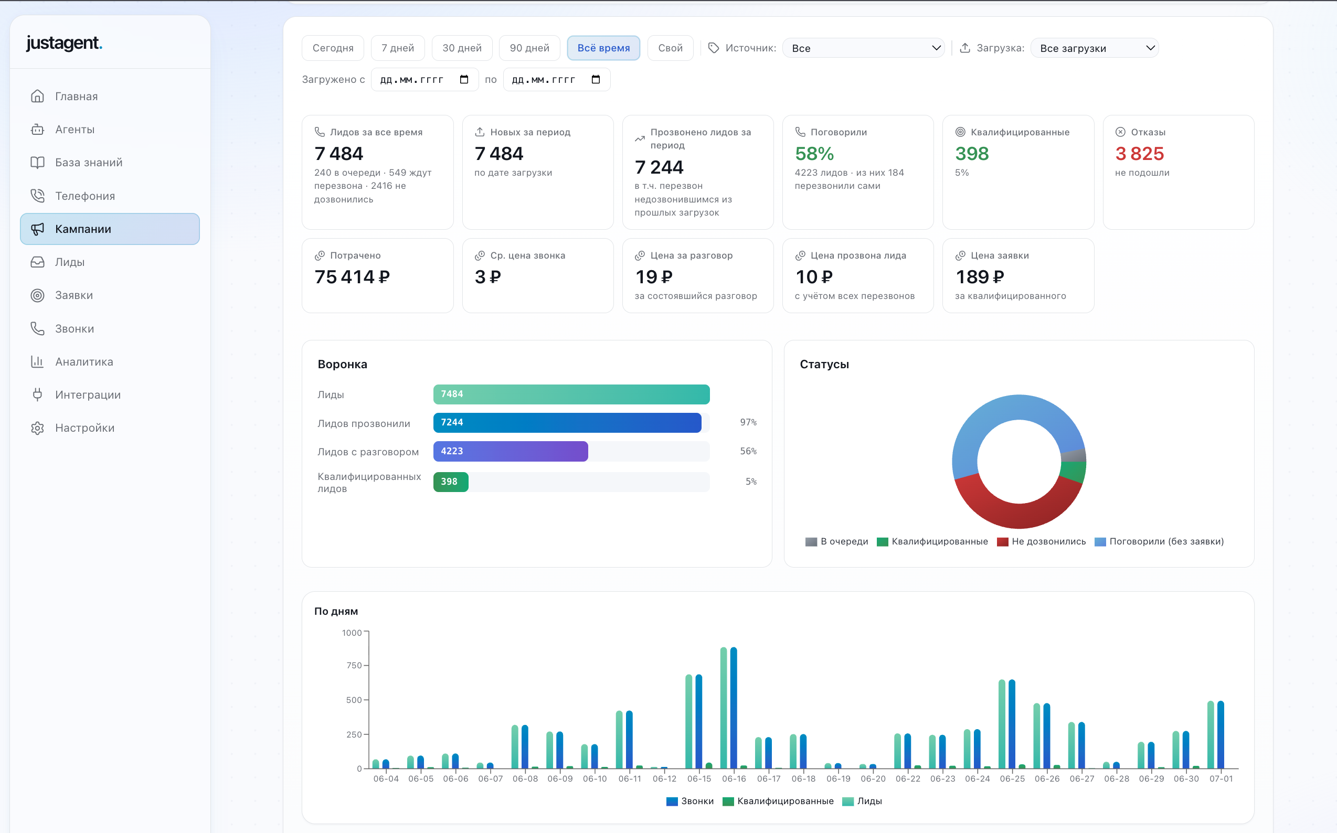1337x833 pixels.
Task: Select the 90 дней period filter
Action: (x=529, y=48)
